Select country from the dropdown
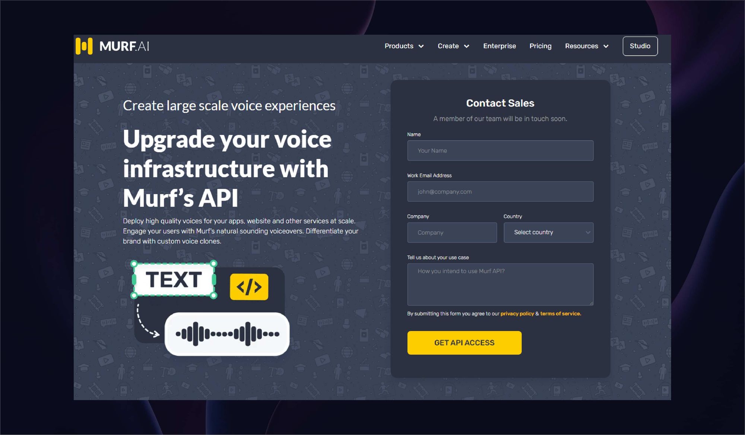 coord(549,232)
